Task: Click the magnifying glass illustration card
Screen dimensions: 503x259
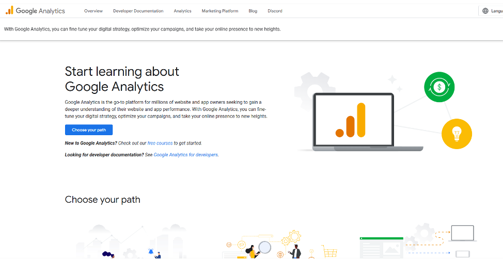Action: [280, 244]
